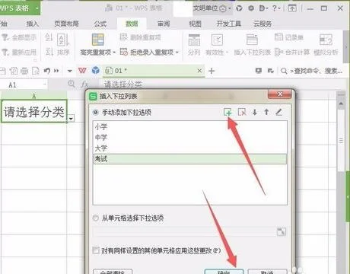Close the 插入下拉列表 dialog

(280, 94)
